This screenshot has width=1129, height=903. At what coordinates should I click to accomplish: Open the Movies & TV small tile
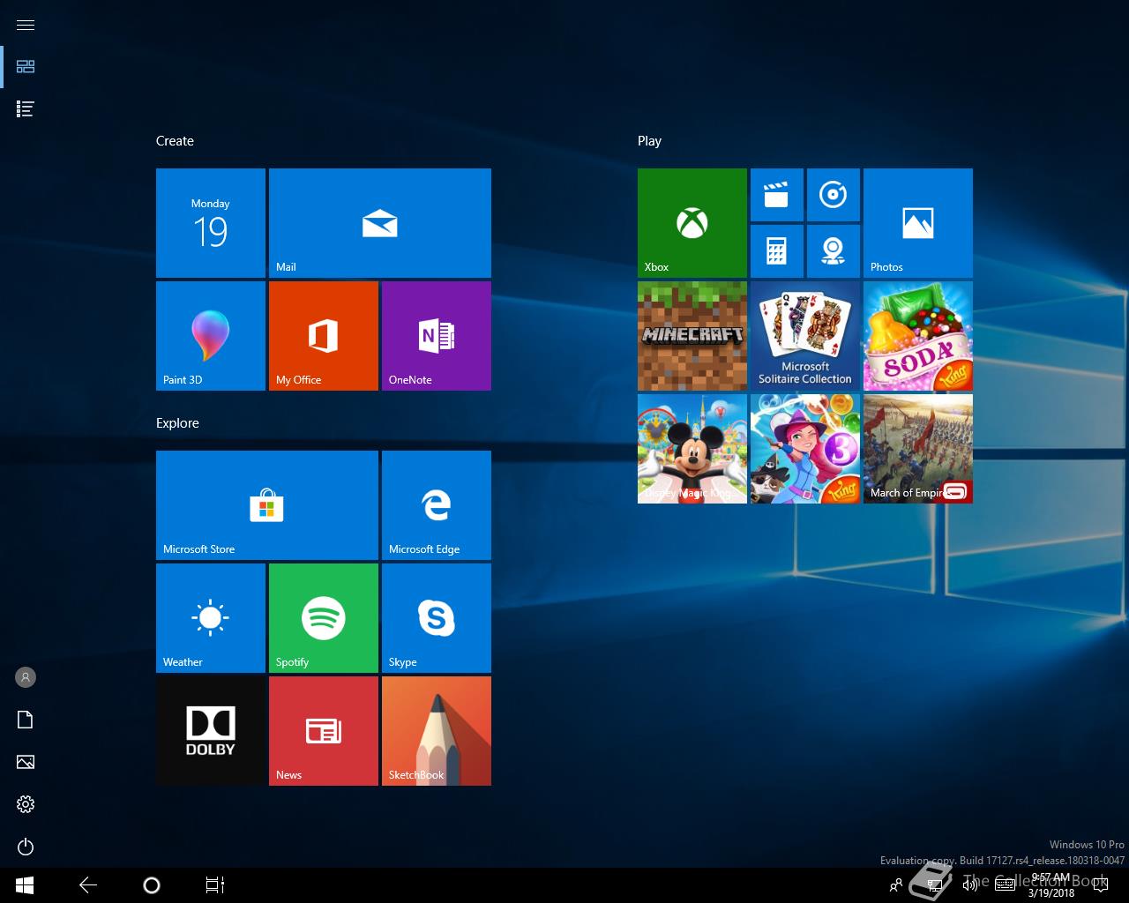(x=777, y=195)
